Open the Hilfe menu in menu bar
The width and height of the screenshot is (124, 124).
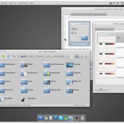pos(32,3)
